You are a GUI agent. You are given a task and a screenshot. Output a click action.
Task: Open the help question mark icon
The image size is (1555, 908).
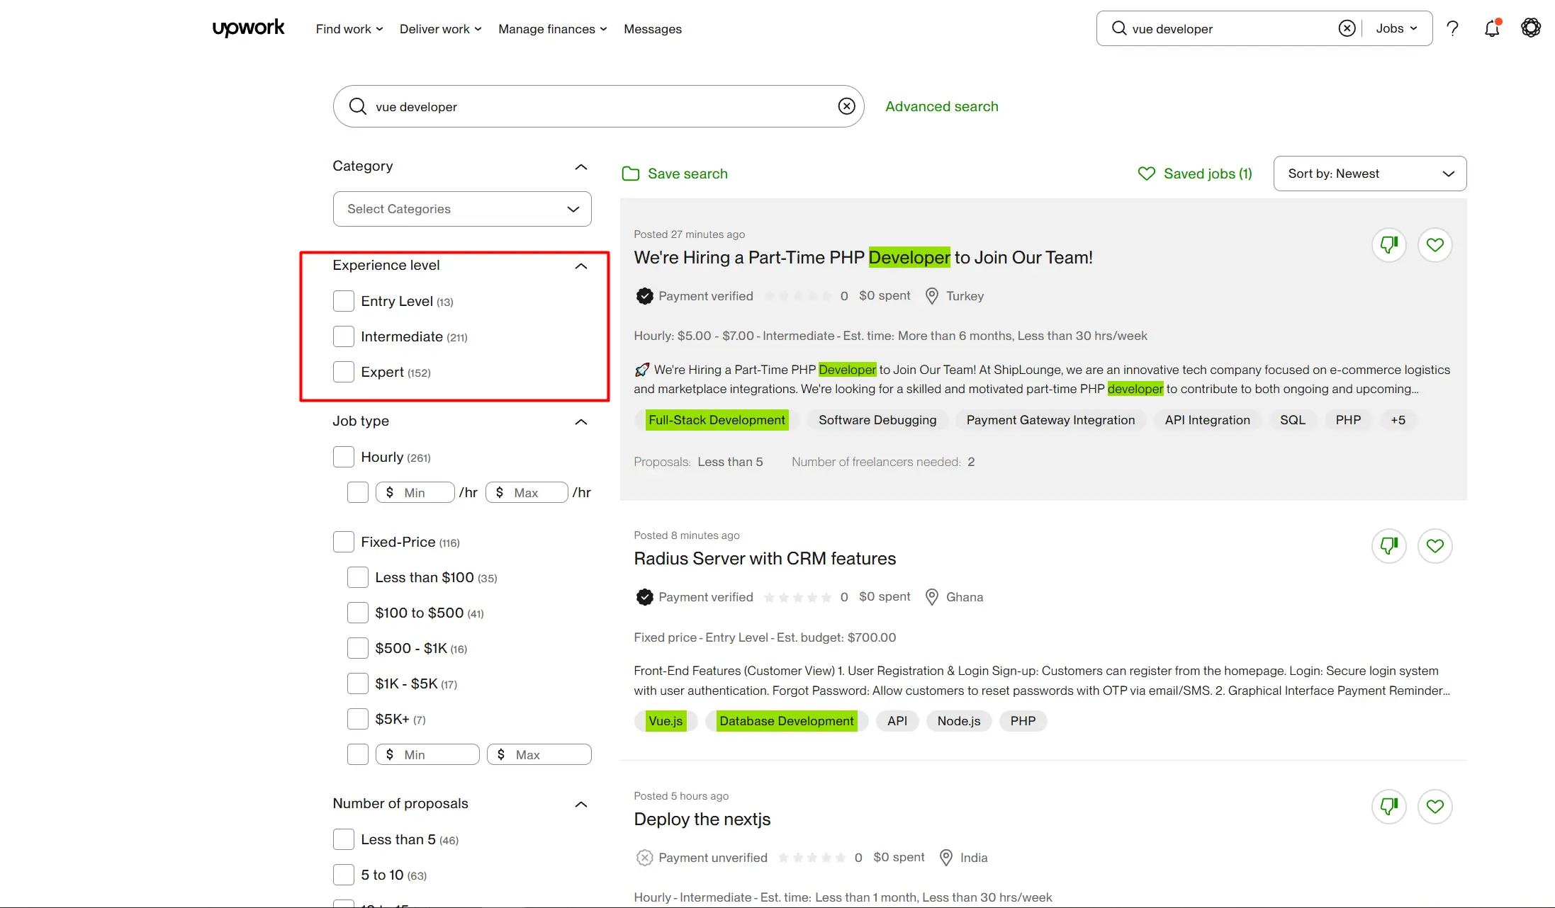click(x=1452, y=28)
